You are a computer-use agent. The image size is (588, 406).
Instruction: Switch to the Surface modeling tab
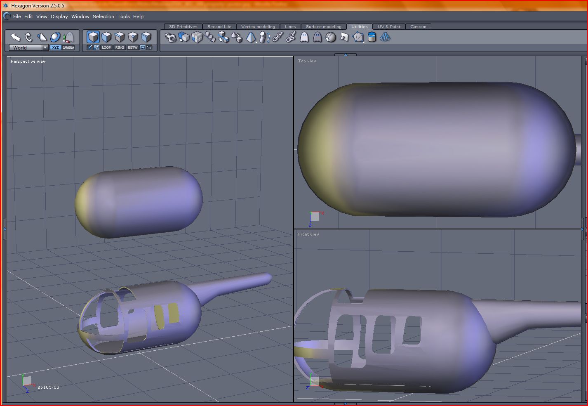pyautogui.click(x=324, y=27)
